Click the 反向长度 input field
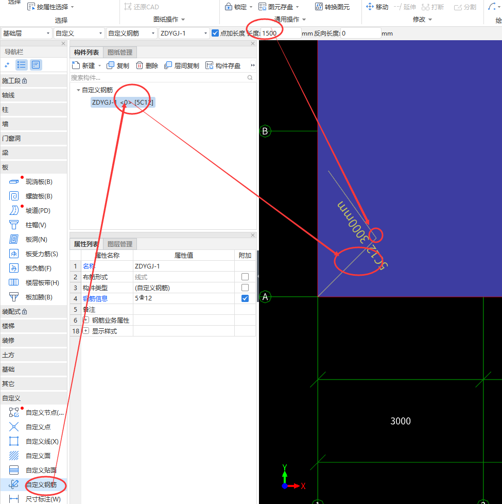Screen dimensions: 502x504 pyautogui.click(x=361, y=33)
